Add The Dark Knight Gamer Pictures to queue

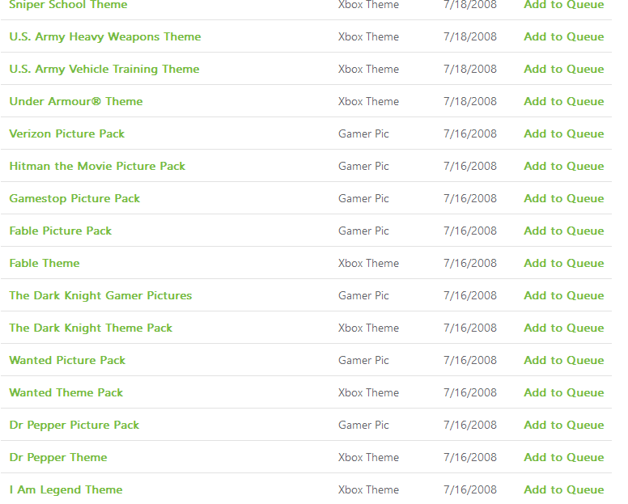(564, 296)
